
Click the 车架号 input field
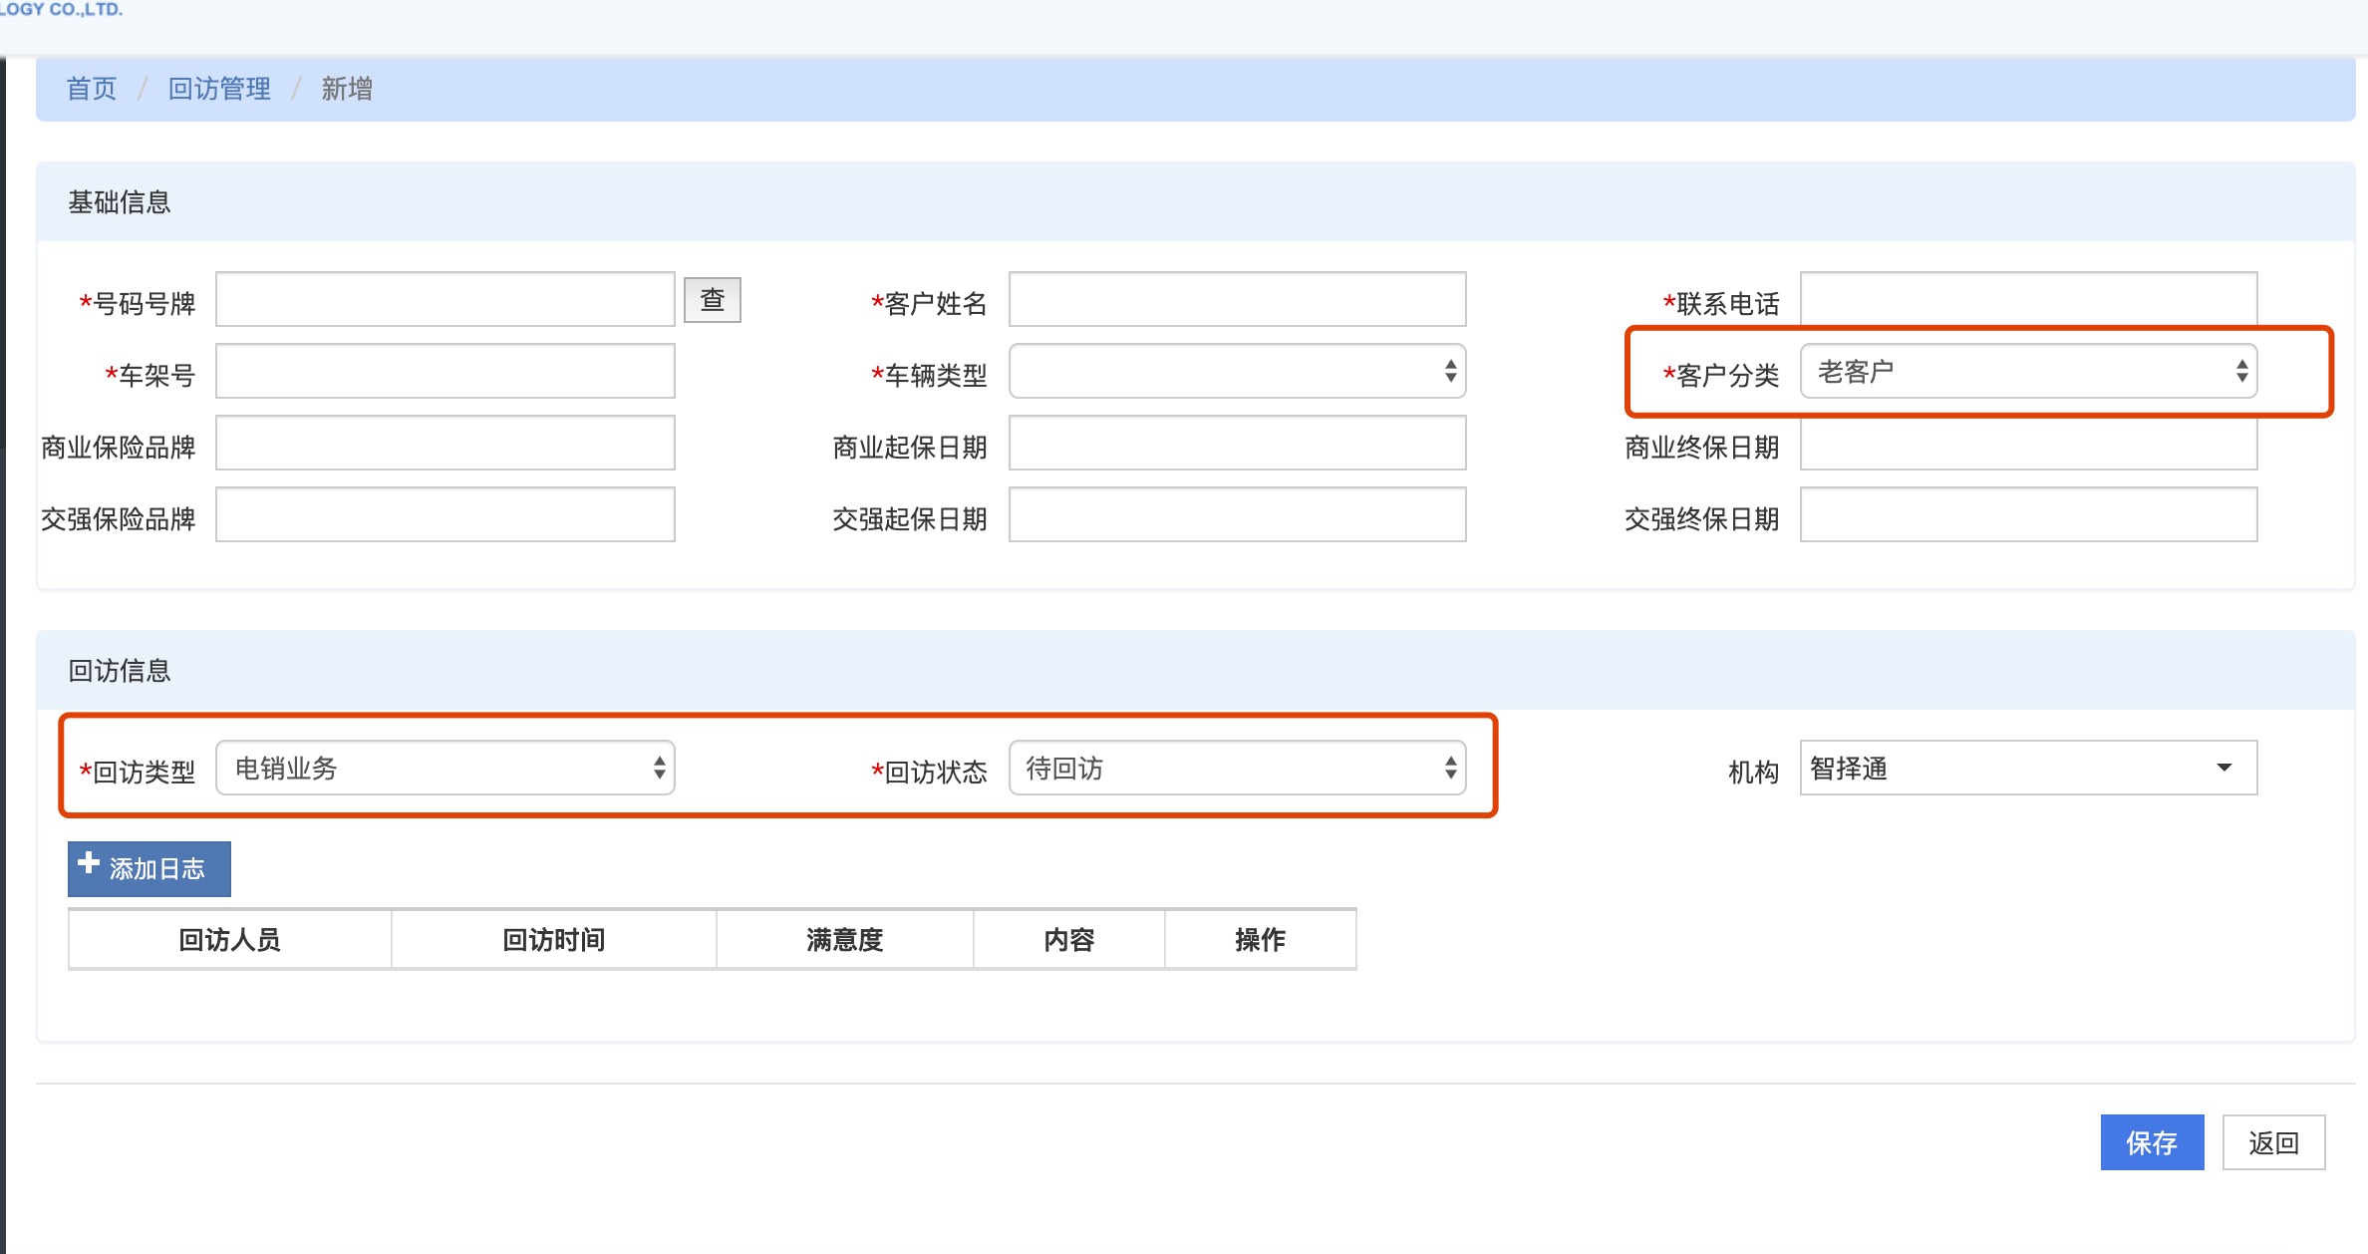pos(444,372)
